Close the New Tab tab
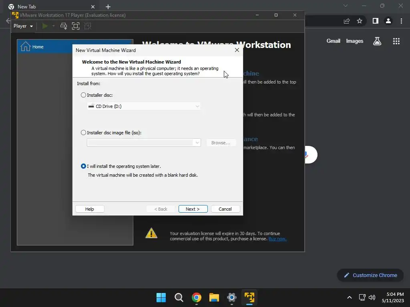The width and height of the screenshot is (410, 307). tap(93, 7)
